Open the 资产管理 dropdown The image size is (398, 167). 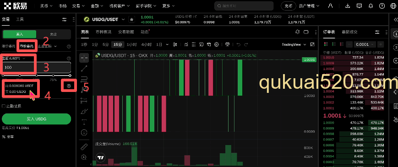(x=309, y=6)
